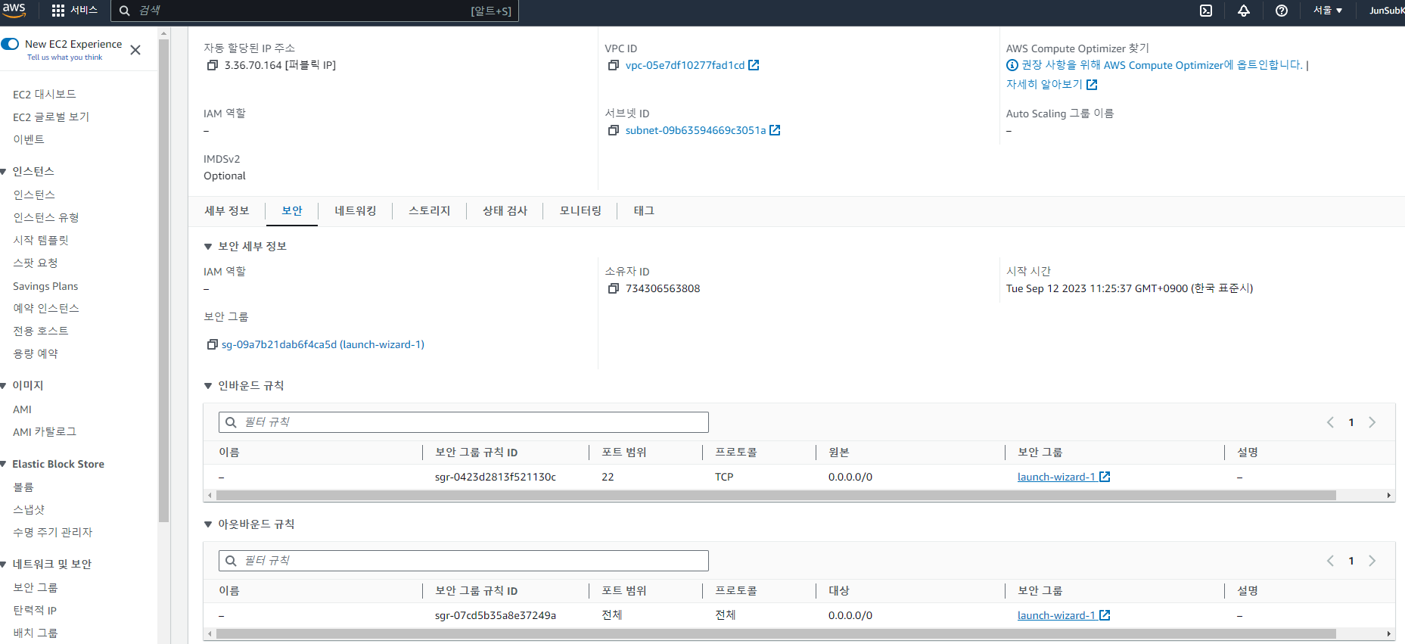Copy the VPC ID value
Image resolution: width=1405 pixels, height=644 pixels.
pyautogui.click(x=614, y=66)
